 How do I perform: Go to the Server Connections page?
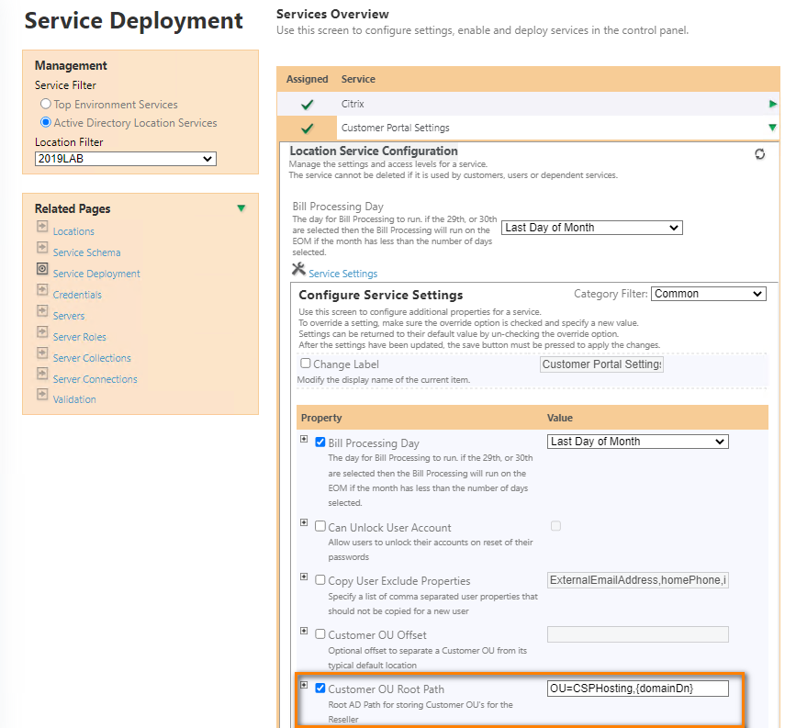[95, 379]
